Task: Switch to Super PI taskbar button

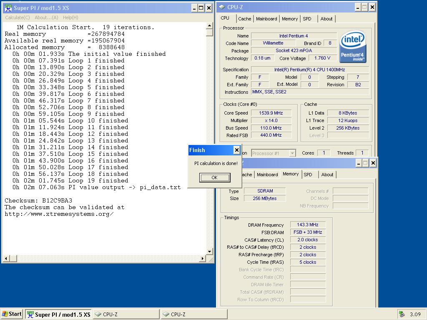Action: pos(59,314)
